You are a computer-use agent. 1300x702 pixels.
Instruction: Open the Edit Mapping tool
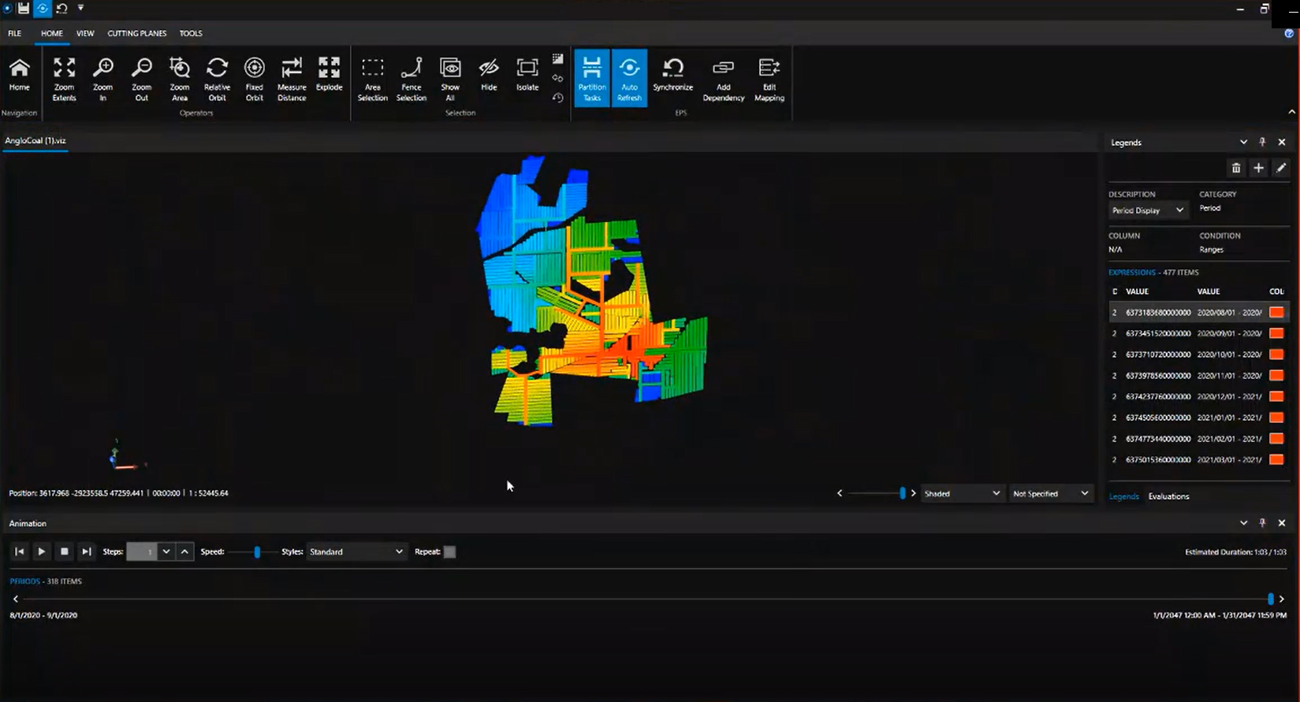[769, 78]
